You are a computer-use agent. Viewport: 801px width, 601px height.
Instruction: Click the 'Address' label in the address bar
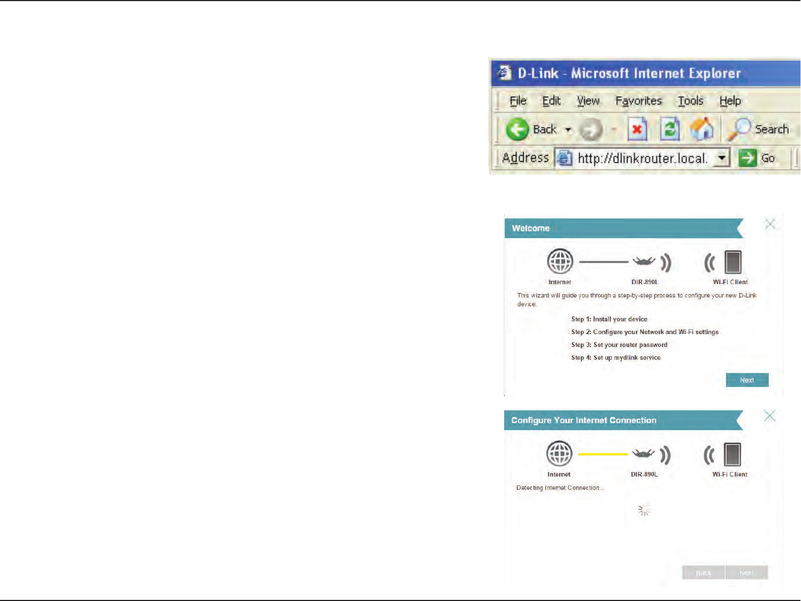click(525, 158)
